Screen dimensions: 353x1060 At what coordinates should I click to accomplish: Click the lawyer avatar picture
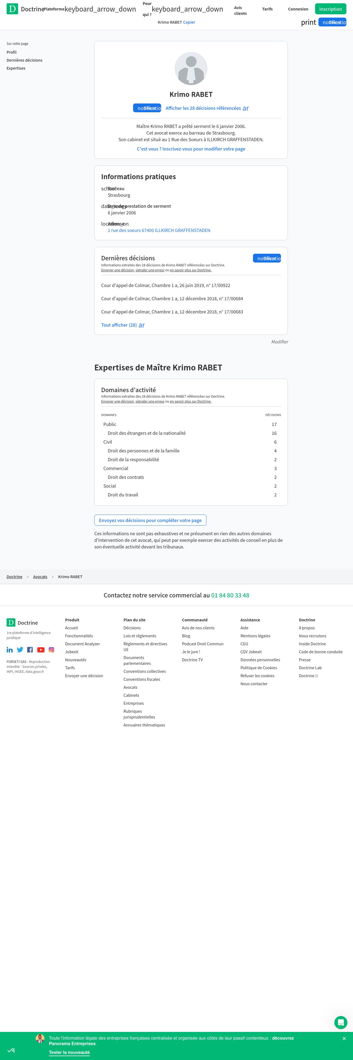click(191, 69)
